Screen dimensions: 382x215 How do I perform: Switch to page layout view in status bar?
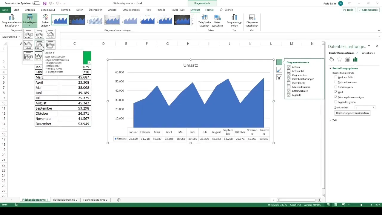tap(335, 205)
